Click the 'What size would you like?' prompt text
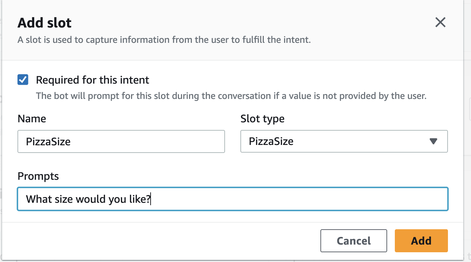 point(88,199)
